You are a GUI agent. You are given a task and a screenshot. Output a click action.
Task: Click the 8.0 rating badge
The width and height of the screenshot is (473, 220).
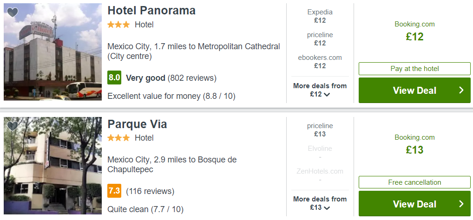(x=114, y=78)
